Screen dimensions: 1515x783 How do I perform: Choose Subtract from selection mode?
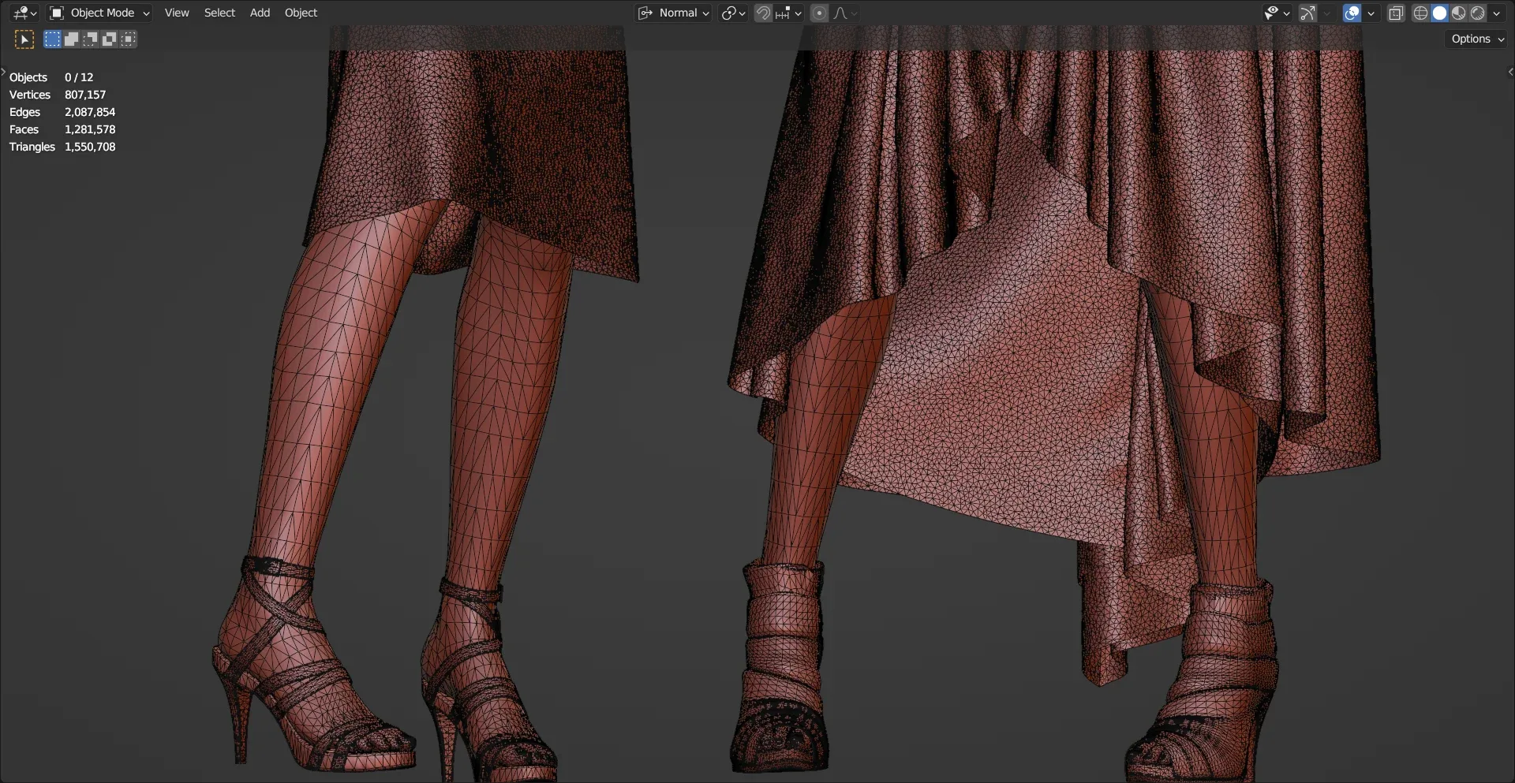coord(90,39)
